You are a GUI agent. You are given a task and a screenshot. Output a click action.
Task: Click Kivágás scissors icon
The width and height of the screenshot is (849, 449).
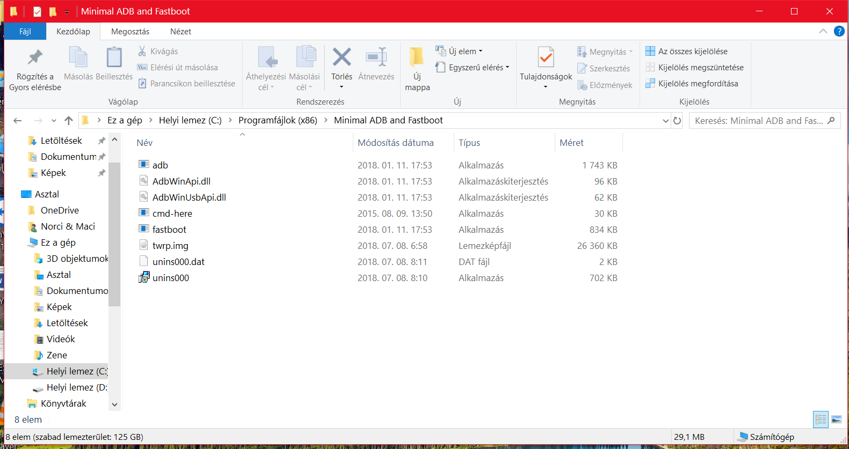[x=142, y=51]
